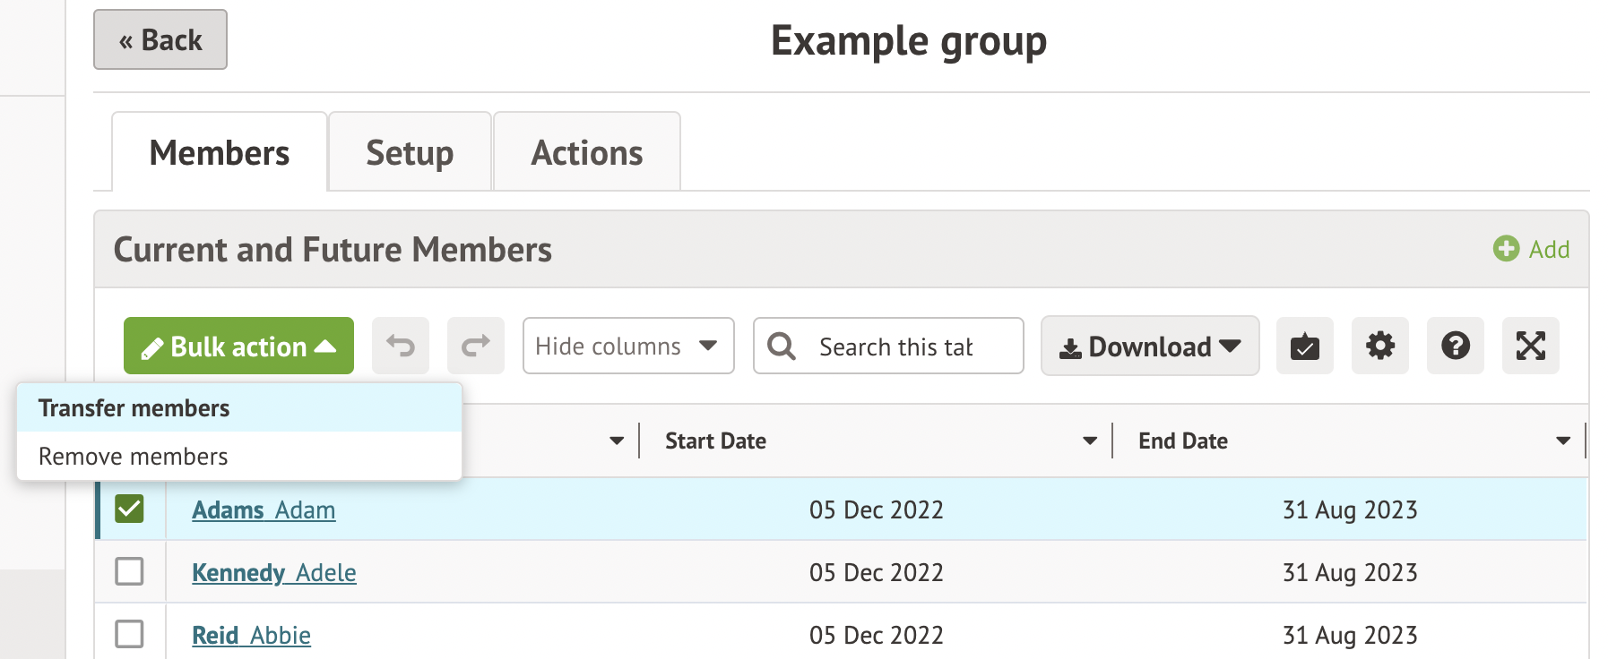Go back using the Back button
This screenshot has width=1608, height=659.
click(160, 40)
